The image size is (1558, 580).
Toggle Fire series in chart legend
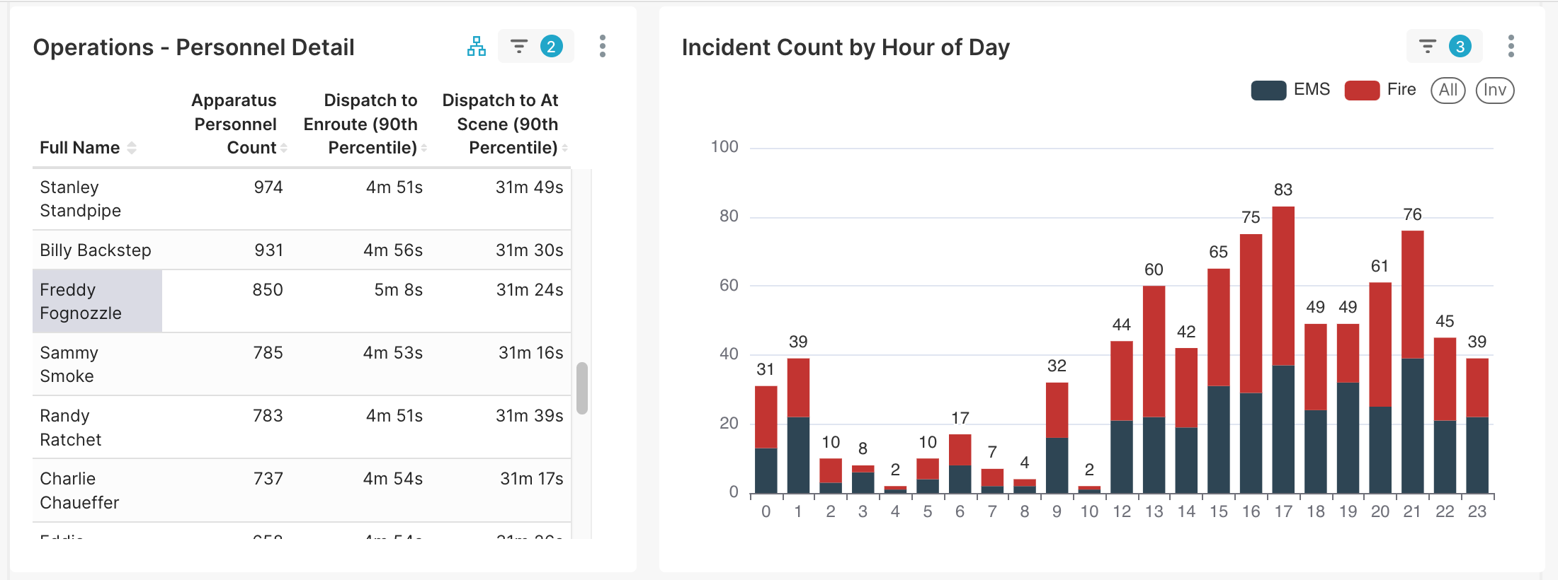point(1380,90)
